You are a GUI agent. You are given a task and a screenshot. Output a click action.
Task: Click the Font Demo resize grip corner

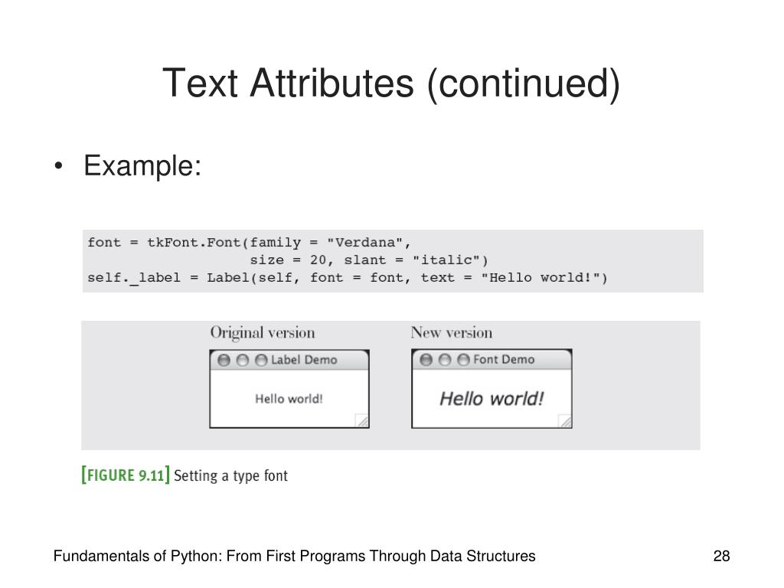point(564,421)
